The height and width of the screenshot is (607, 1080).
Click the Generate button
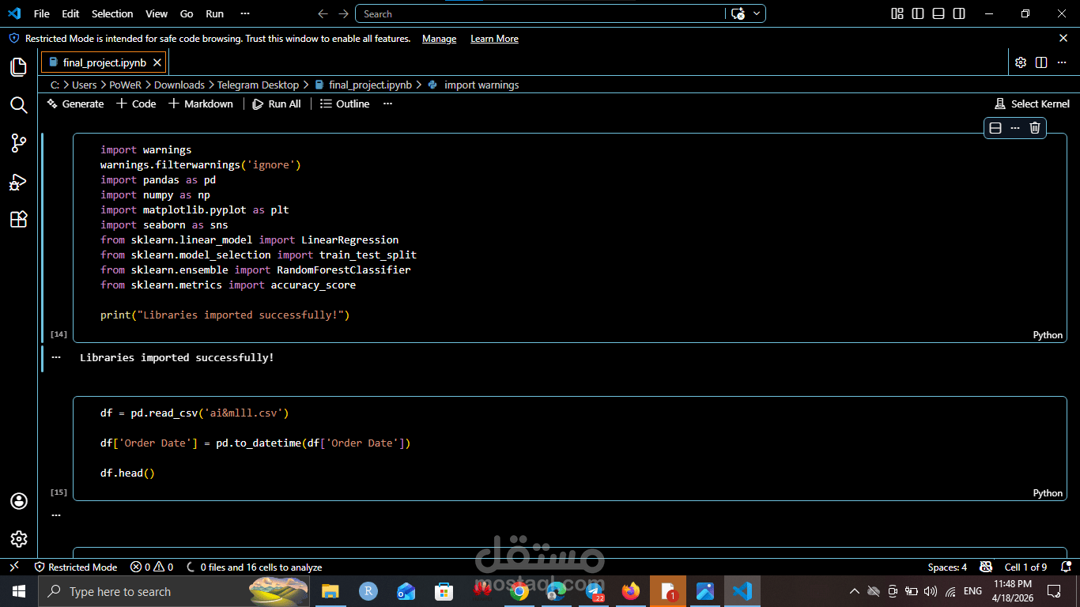click(x=75, y=104)
